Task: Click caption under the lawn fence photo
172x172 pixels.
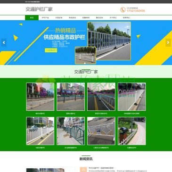Action: coord(132,147)
